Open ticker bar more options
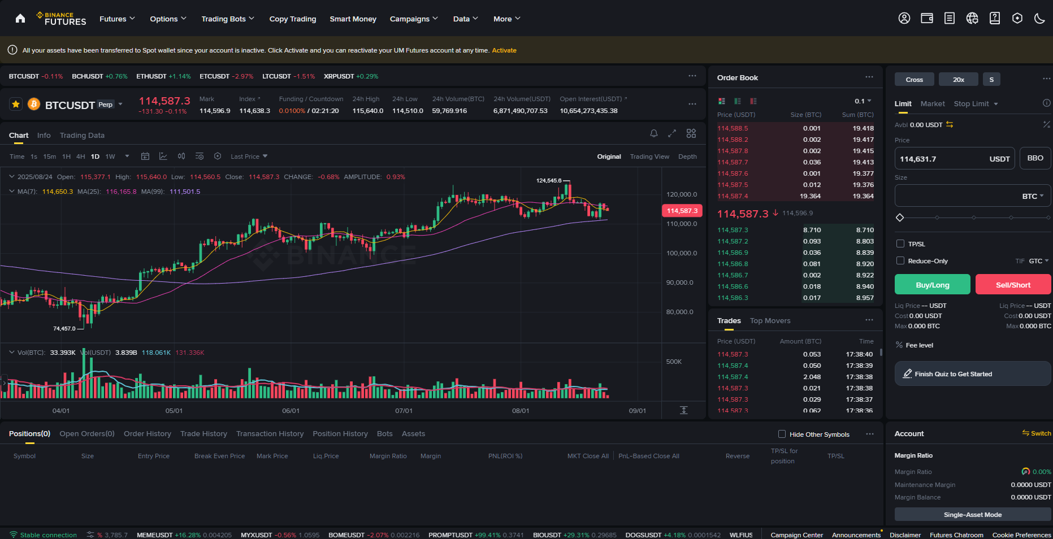The width and height of the screenshot is (1053, 539). point(692,76)
